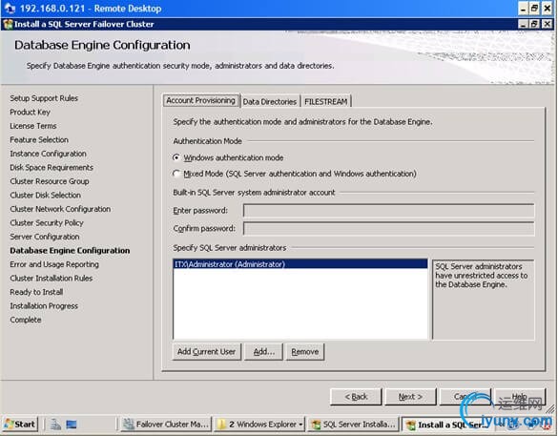Open Help for this setup page
The height and width of the screenshot is (436, 558).
pyautogui.click(x=520, y=397)
